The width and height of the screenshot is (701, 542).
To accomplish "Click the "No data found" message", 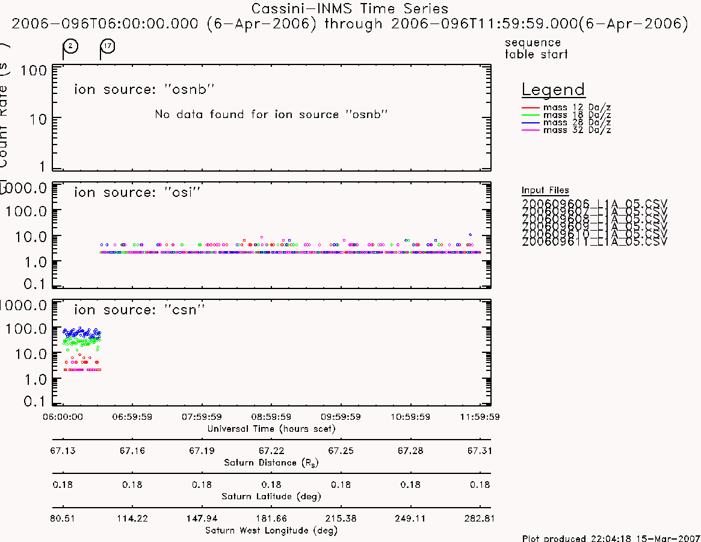I will tap(271, 114).
